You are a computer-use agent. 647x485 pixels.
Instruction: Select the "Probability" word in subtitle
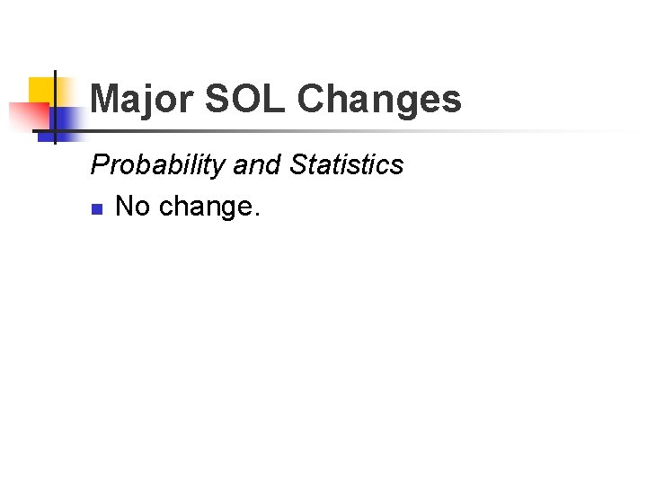pos(158,165)
